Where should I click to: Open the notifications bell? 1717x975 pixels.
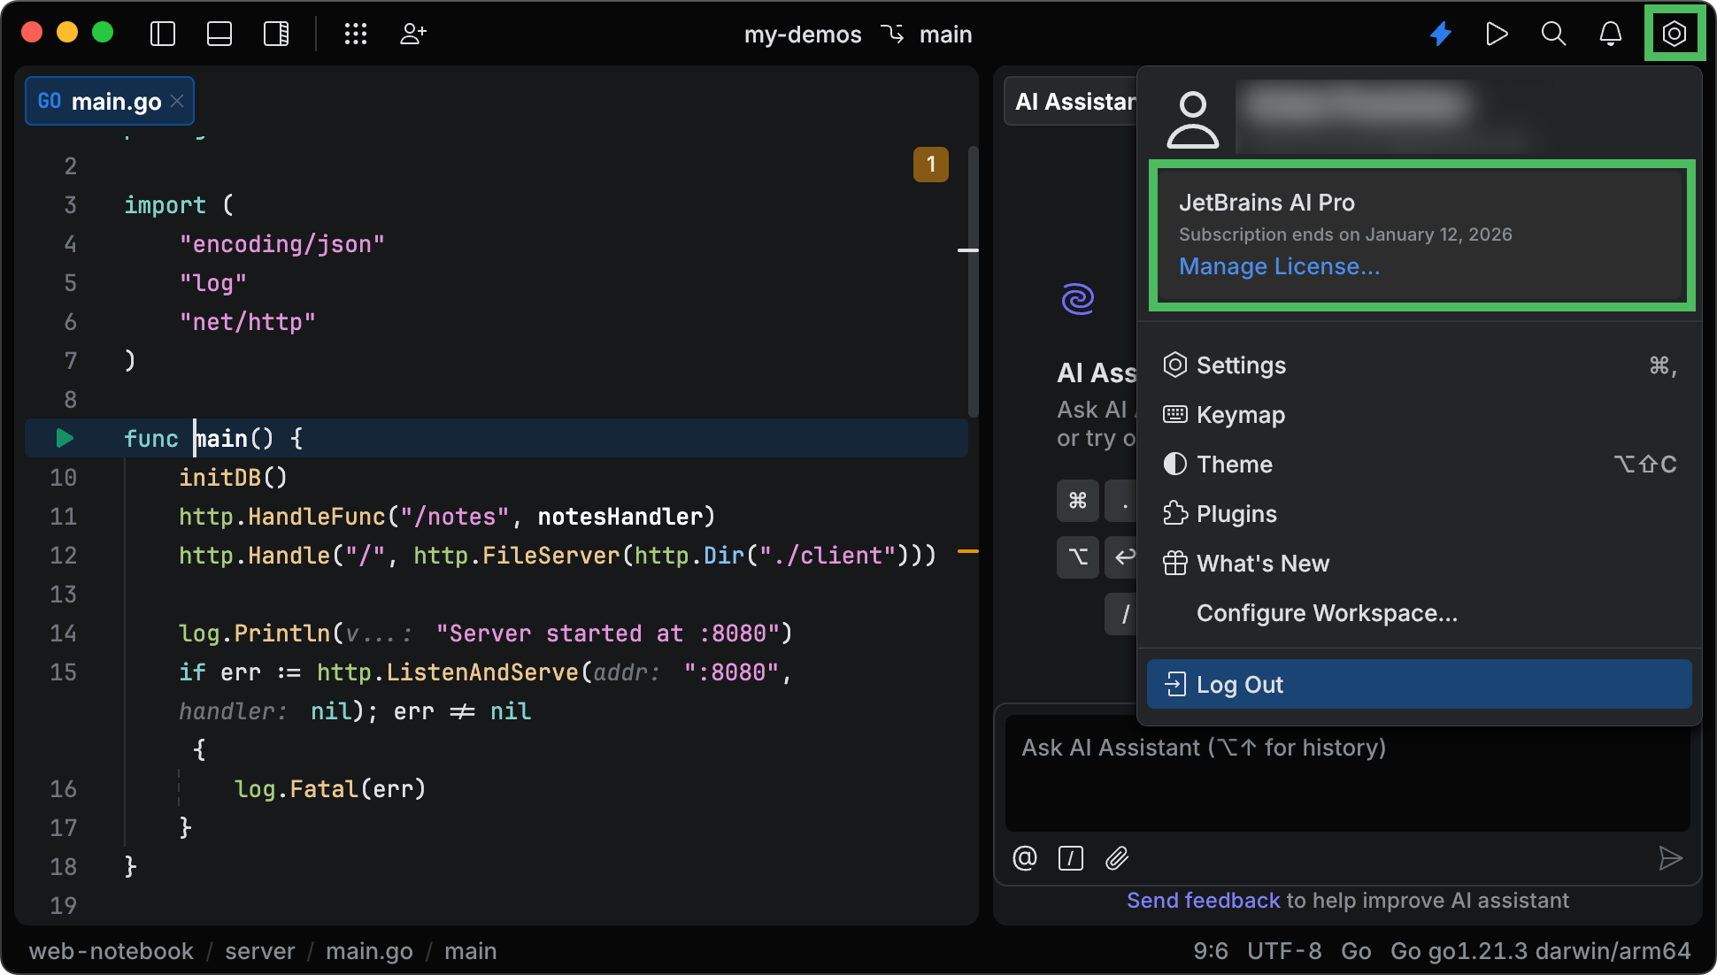point(1611,34)
